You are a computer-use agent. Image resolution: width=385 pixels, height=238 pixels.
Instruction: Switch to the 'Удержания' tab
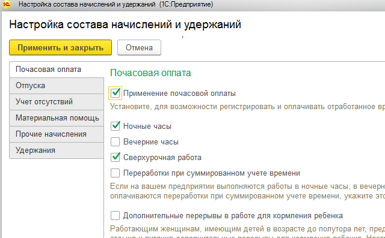click(57, 150)
